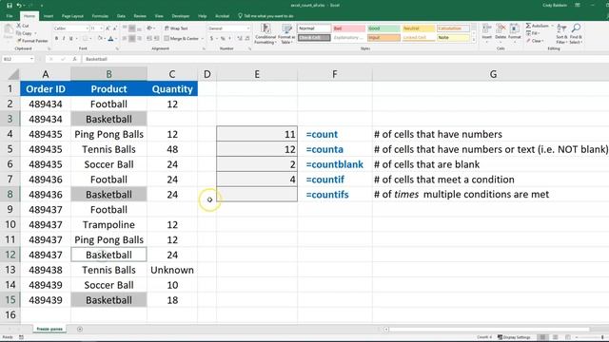Click the Paste clipboard icon

pos(9,30)
